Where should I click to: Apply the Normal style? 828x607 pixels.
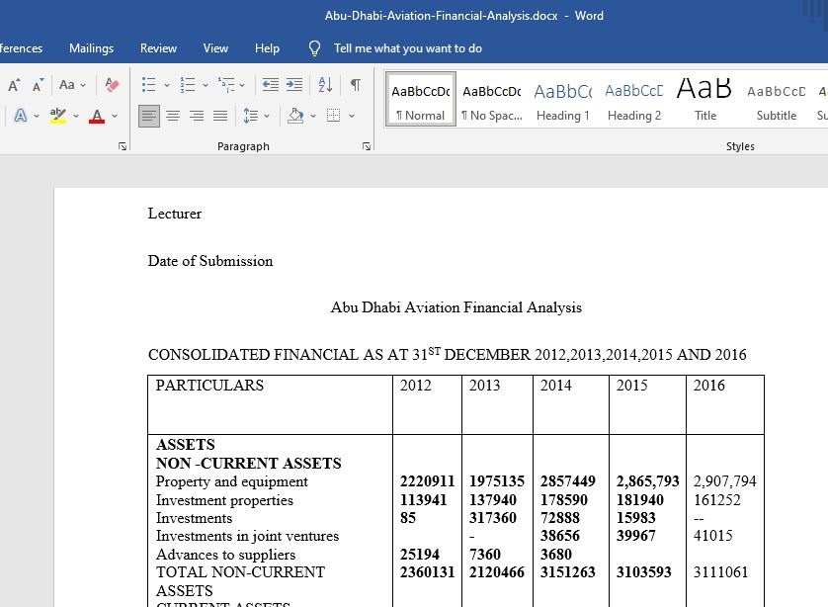[x=421, y=99]
